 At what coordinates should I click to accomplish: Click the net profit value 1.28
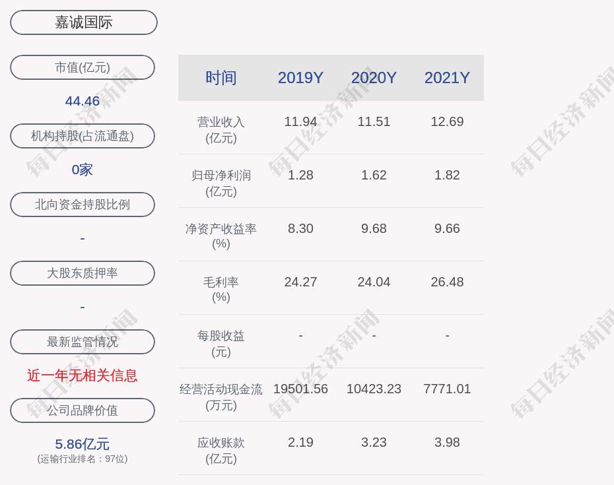(x=300, y=175)
